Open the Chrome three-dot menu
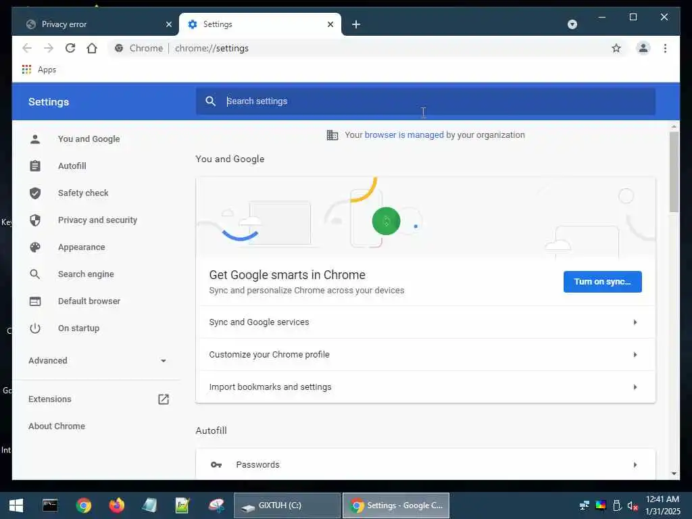 [665, 48]
